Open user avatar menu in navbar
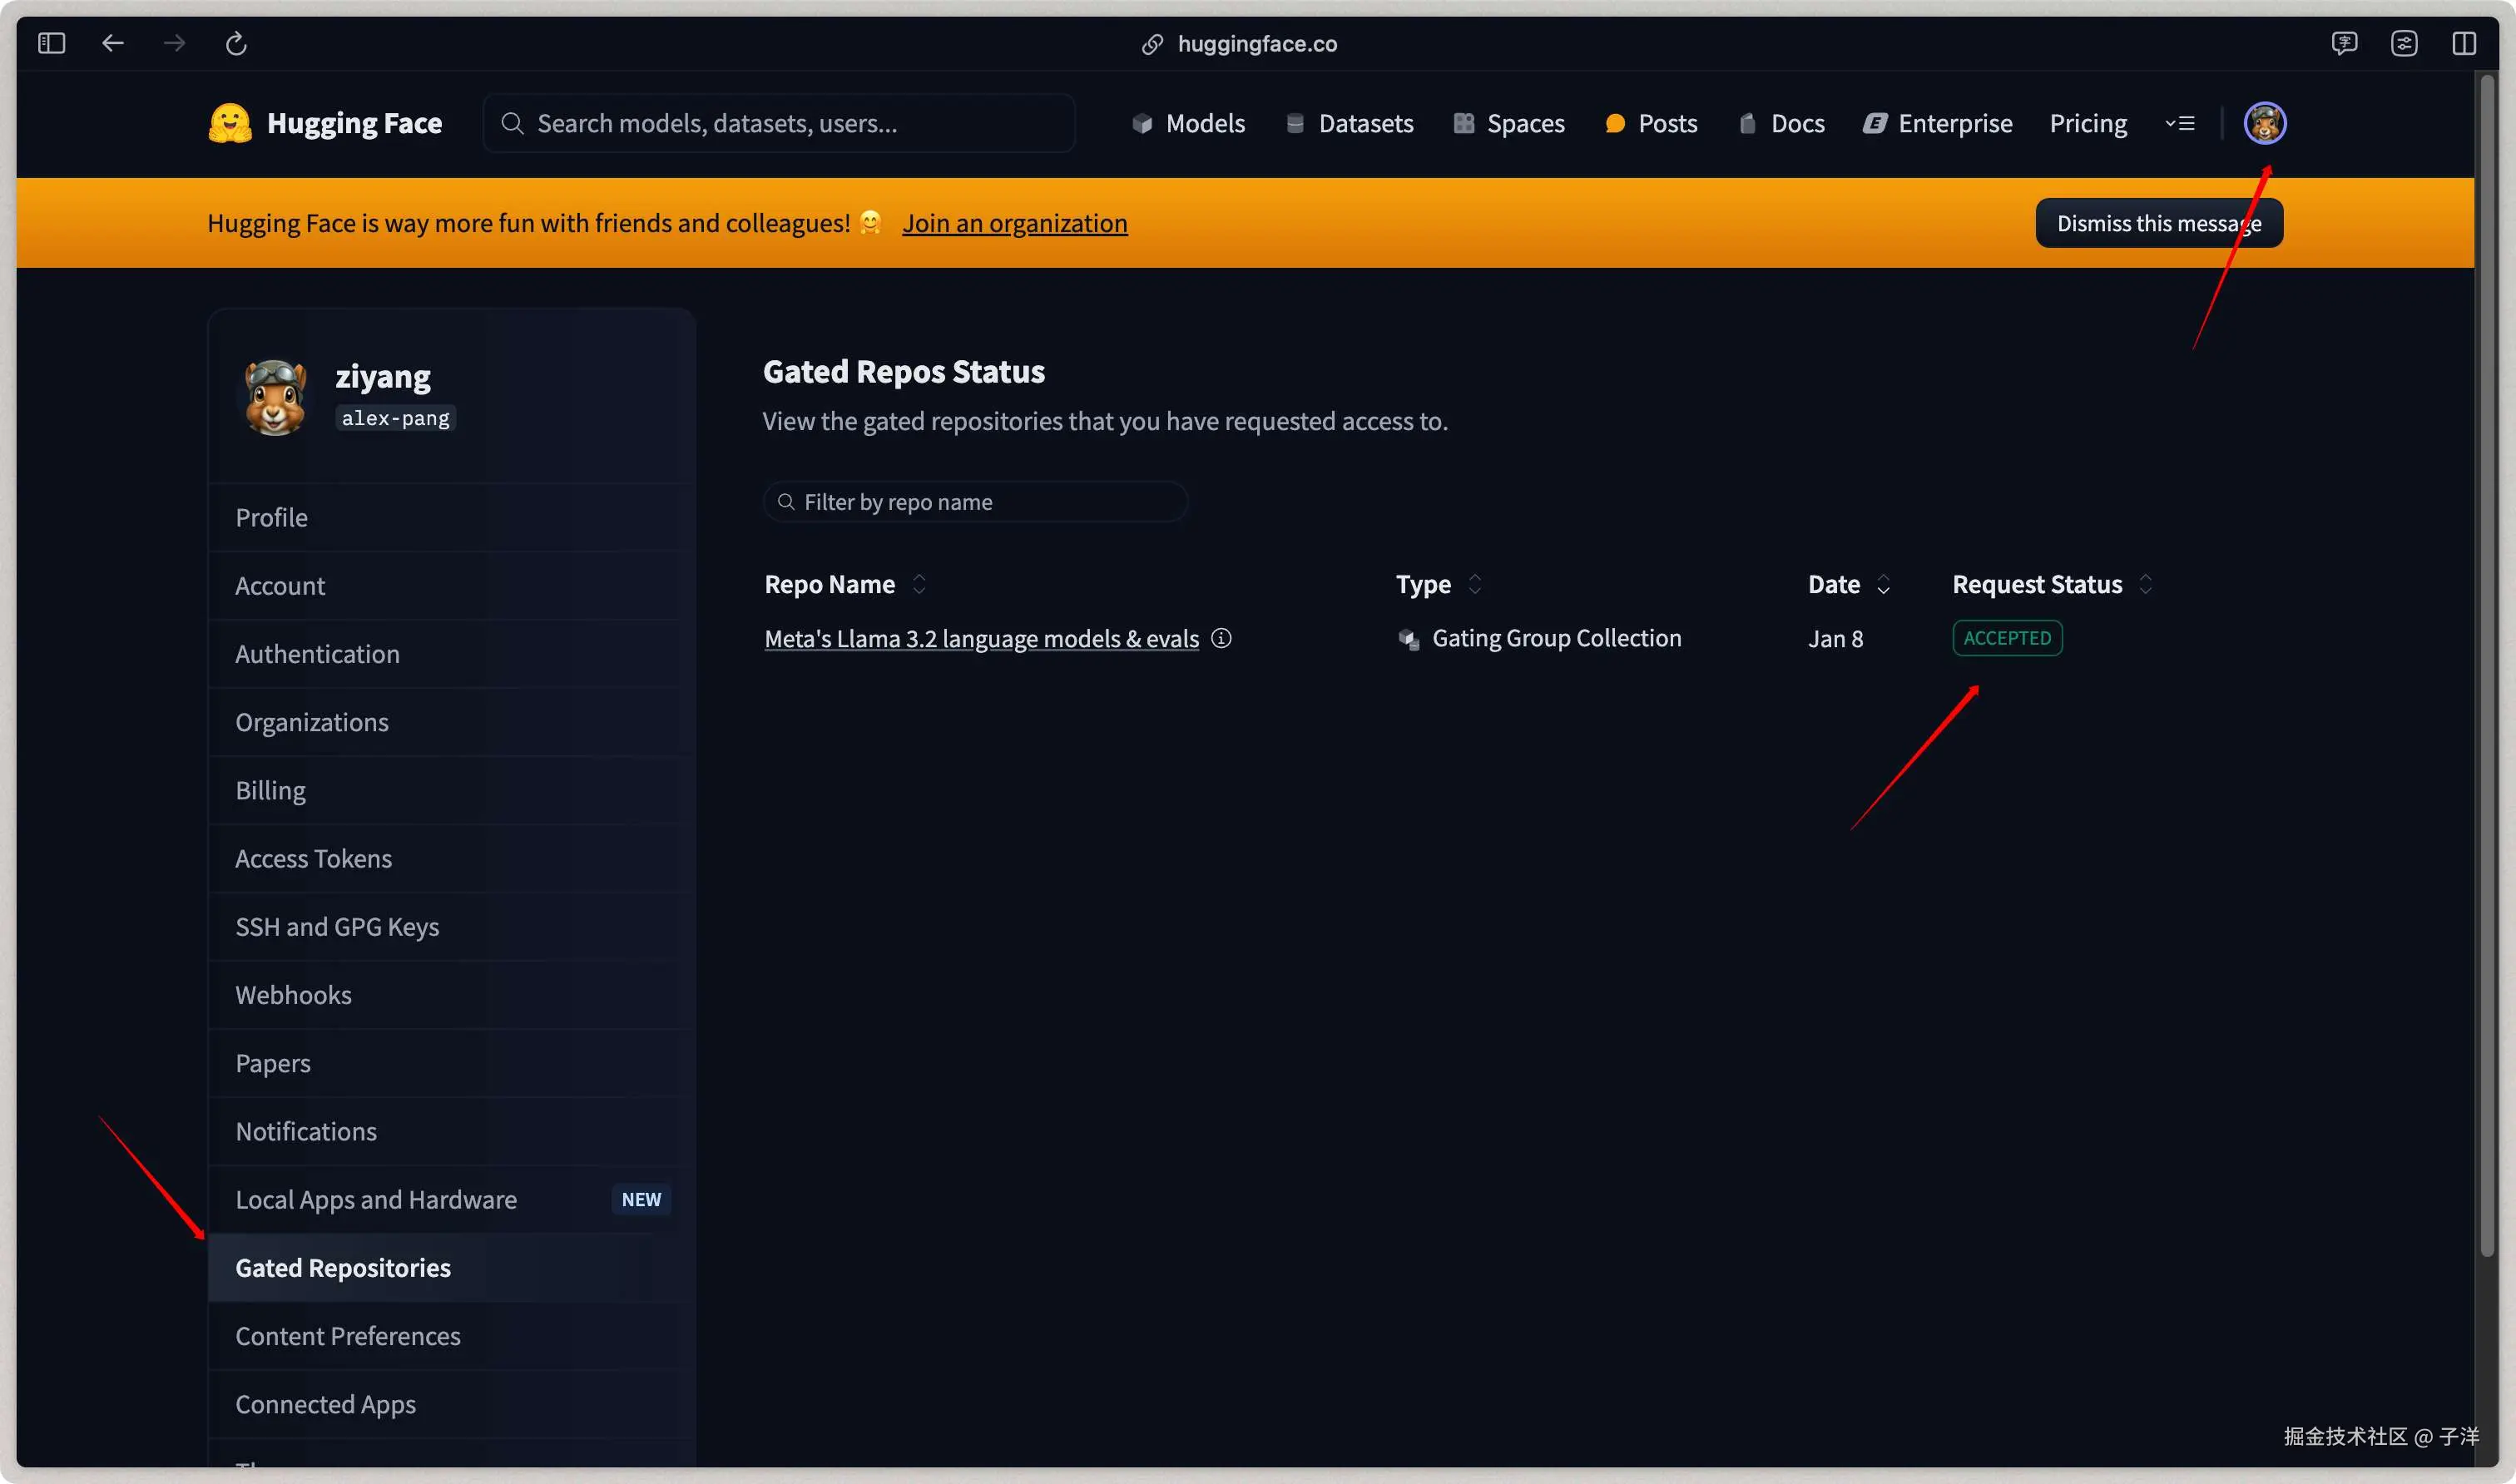The height and width of the screenshot is (1484, 2516). point(2264,123)
